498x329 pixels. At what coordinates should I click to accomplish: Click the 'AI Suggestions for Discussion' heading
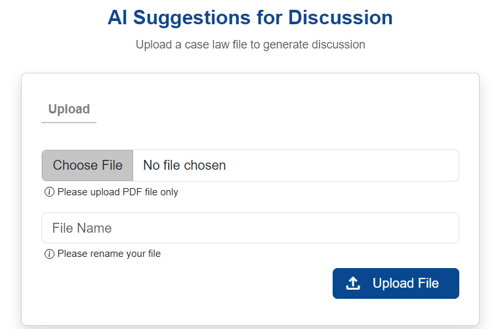(250, 18)
